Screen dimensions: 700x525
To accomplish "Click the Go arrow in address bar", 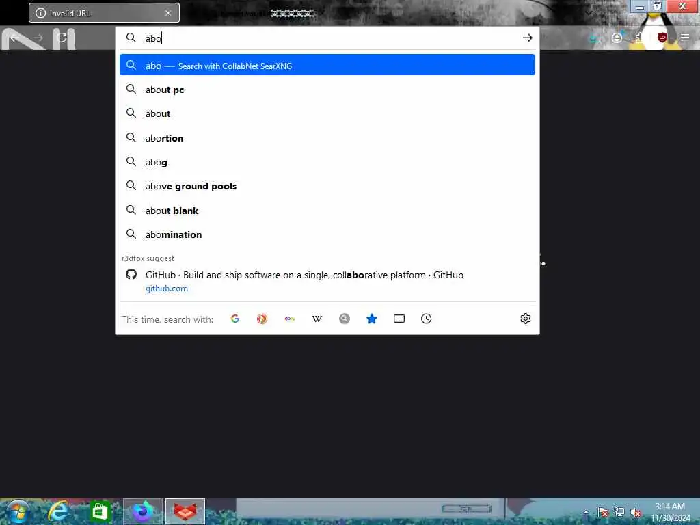I will point(527,38).
